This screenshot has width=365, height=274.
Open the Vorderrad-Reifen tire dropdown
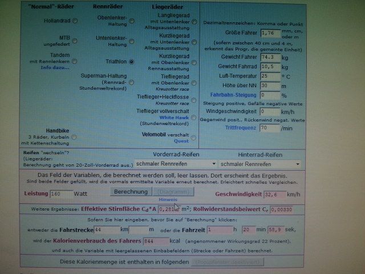tap(174, 164)
